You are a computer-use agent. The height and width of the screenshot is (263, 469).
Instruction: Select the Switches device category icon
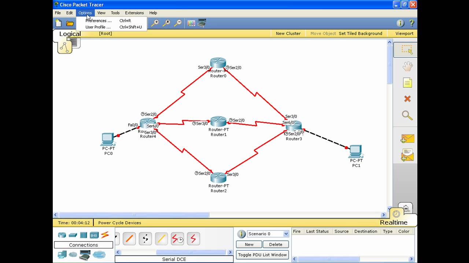click(x=73, y=235)
